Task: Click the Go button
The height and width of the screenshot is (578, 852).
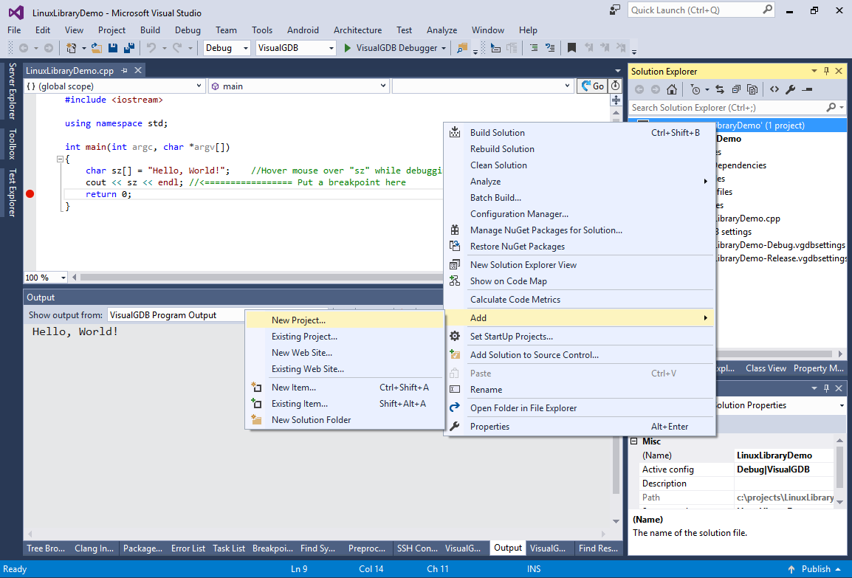Action: click(x=592, y=86)
